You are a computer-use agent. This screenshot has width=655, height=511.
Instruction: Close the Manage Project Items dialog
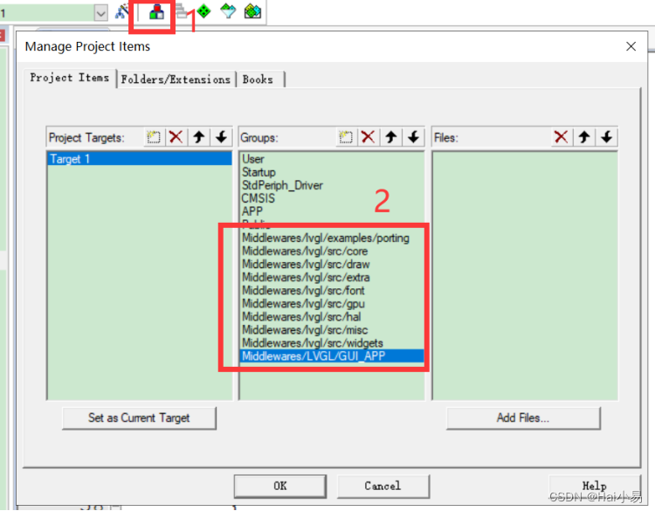pyautogui.click(x=631, y=46)
